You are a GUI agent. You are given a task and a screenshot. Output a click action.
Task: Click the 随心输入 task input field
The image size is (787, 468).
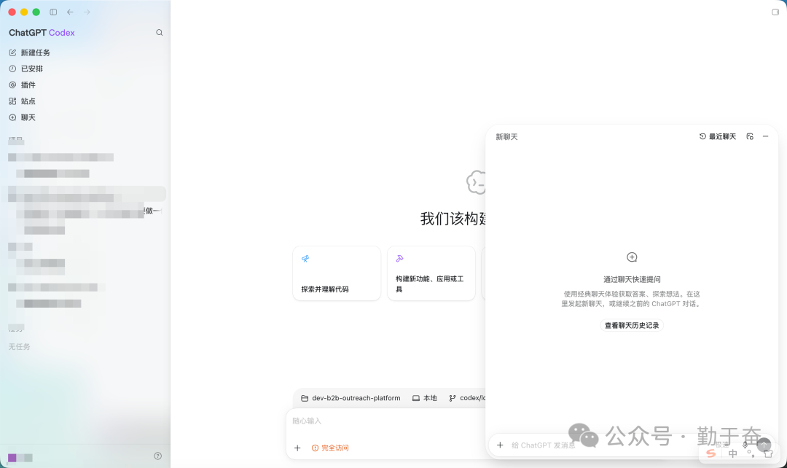(386, 421)
